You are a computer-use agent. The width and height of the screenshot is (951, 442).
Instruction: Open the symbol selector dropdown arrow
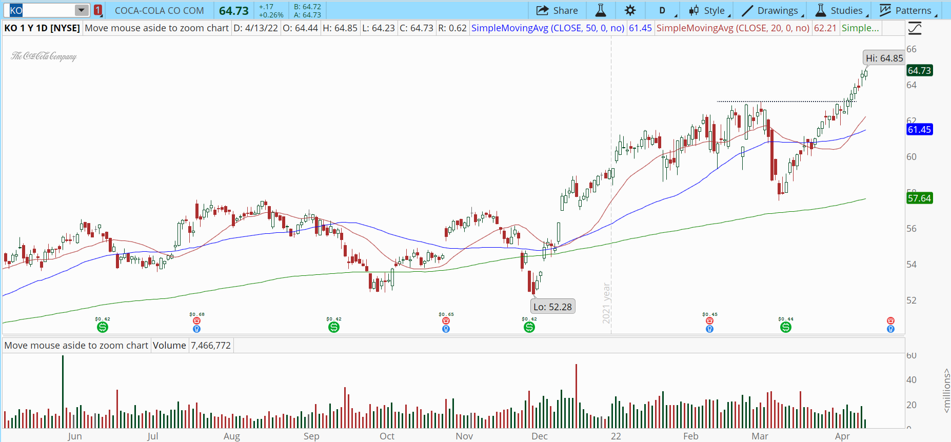pyautogui.click(x=82, y=10)
